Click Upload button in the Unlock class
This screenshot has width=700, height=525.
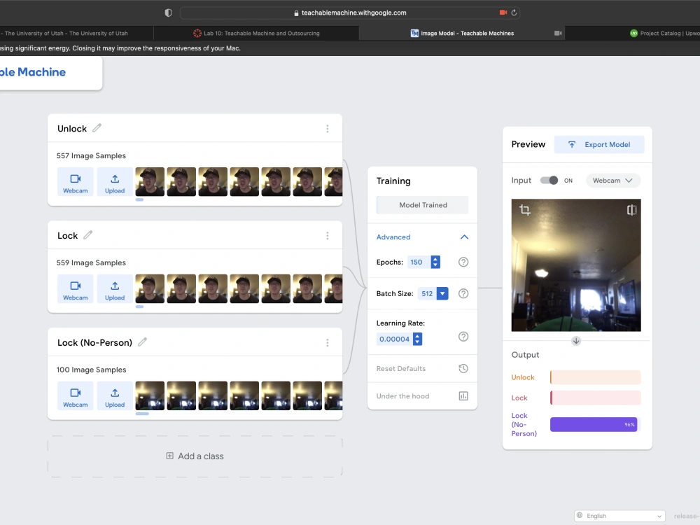(115, 182)
